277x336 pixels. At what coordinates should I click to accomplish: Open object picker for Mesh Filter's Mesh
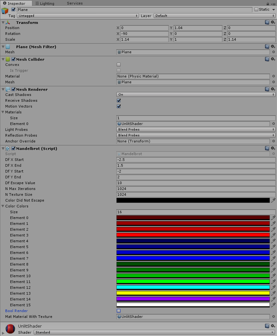[x=273, y=52]
